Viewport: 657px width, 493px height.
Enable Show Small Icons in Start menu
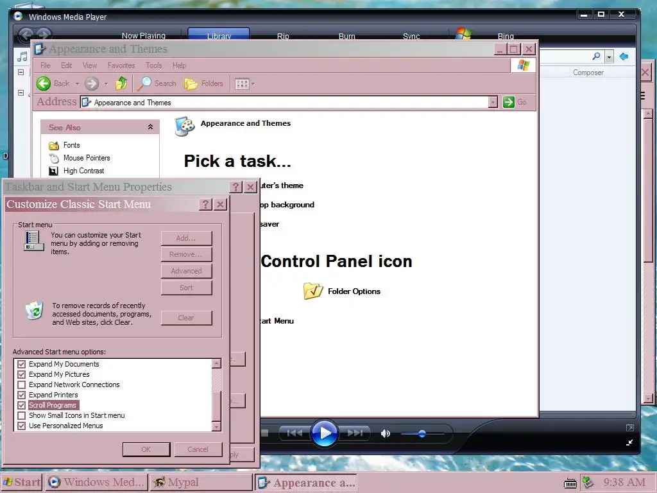click(x=21, y=415)
